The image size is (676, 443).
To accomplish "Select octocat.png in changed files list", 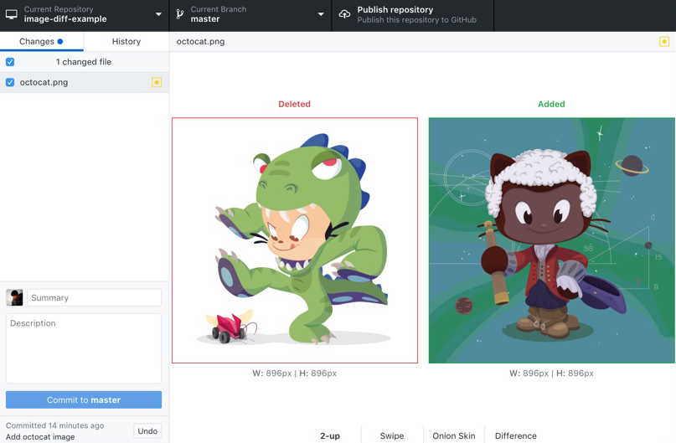I will [84, 82].
